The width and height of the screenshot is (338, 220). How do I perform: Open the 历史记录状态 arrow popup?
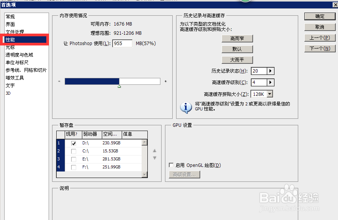[x=271, y=71]
